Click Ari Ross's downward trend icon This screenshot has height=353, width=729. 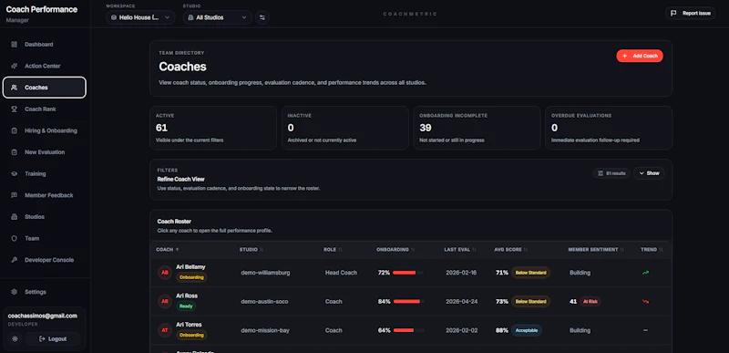pos(645,301)
